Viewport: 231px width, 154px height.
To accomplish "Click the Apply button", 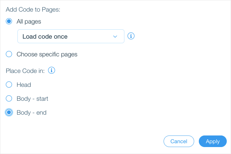I will [212, 141].
